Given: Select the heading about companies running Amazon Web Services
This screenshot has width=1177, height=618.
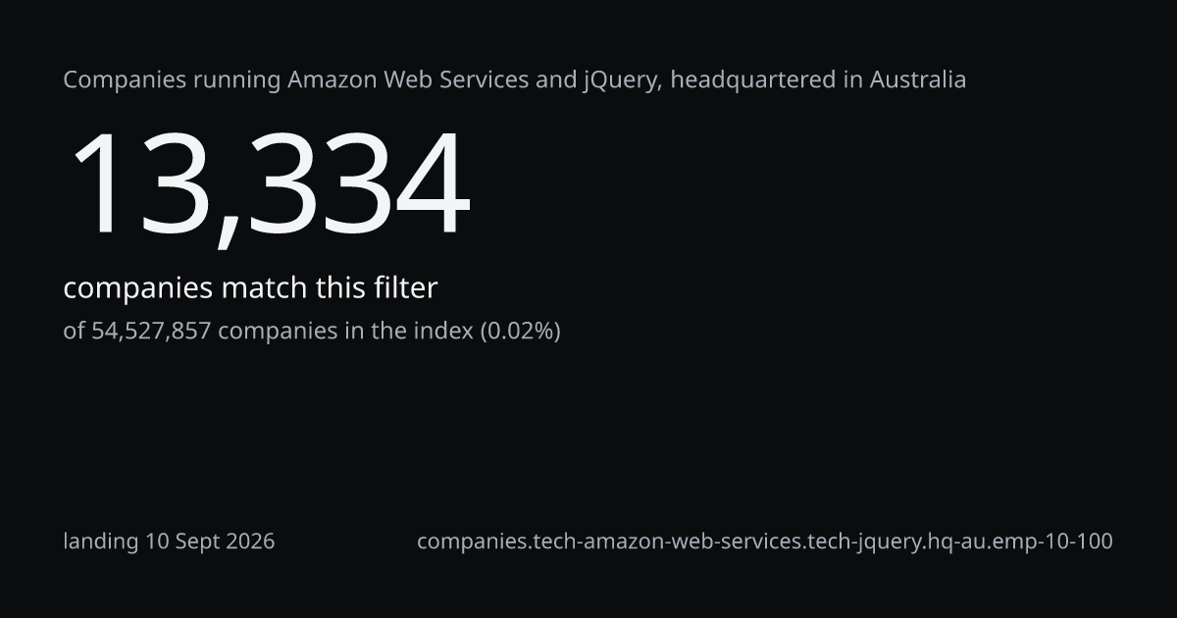Looking at the screenshot, I should click(515, 80).
